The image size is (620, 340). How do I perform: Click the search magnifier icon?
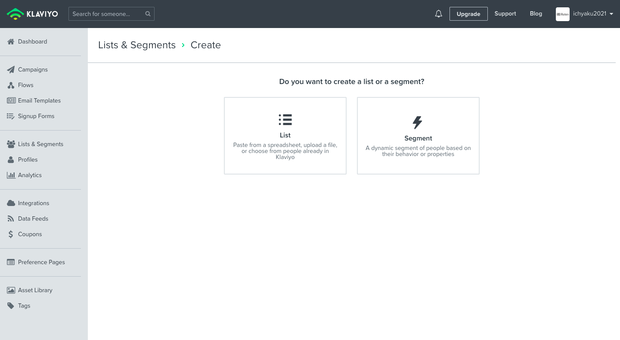148,14
